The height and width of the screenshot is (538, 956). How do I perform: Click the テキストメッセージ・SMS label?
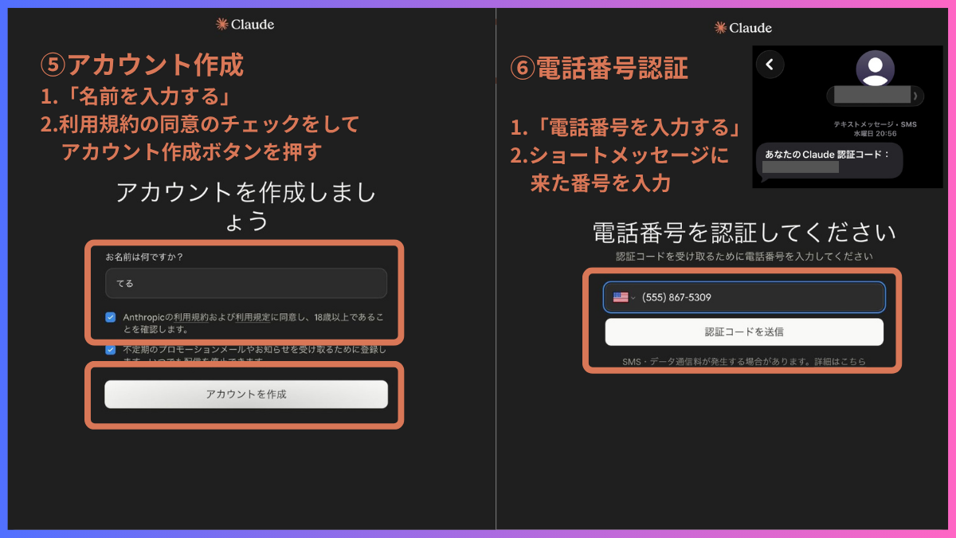[874, 124]
